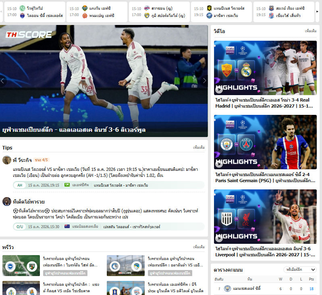Open Atalanta VS preview article title
Image resolution: width=322 pixels, height=295 pixels.
pyautogui.click(x=175, y=262)
